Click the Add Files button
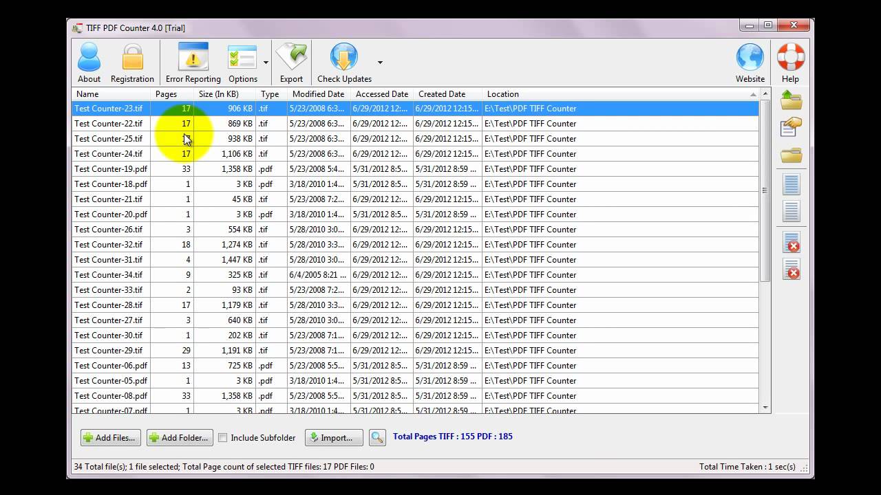The height and width of the screenshot is (495, 881). pos(110,437)
